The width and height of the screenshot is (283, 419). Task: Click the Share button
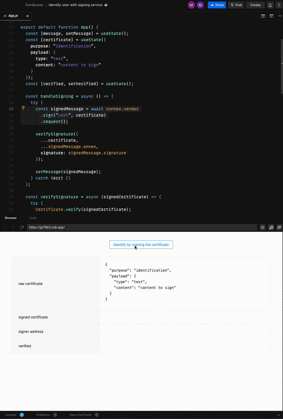pyautogui.click(x=217, y=5)
